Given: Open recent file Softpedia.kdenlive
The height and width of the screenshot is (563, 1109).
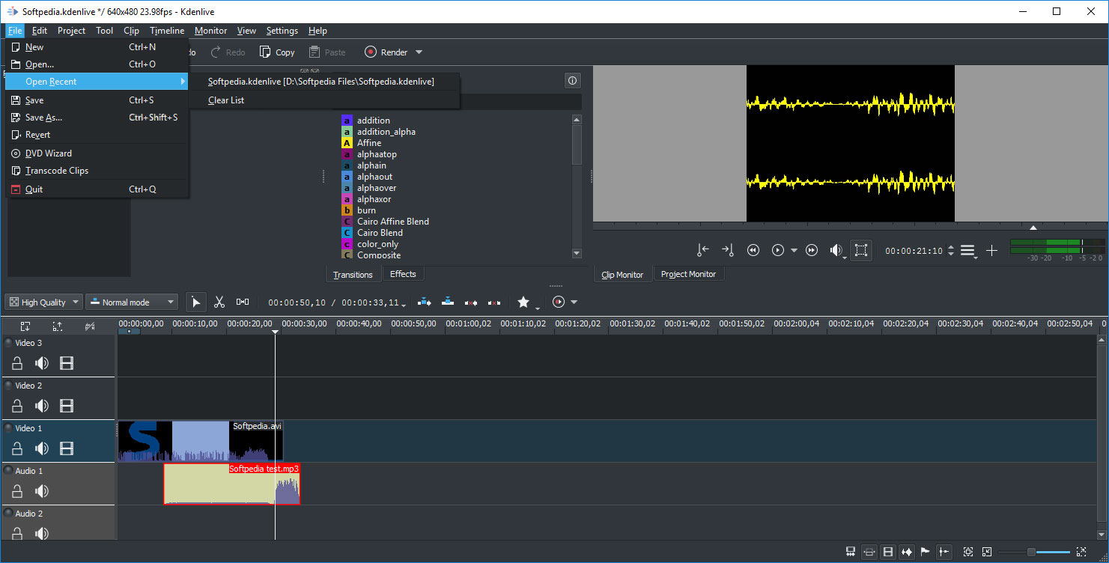Looking at the screenshot, I should [320, 82].
